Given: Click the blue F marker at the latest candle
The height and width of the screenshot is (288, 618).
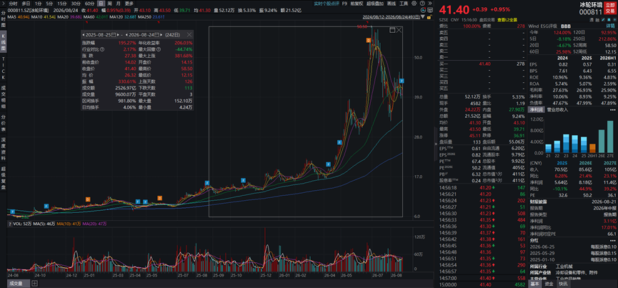Looking at the screenshot, I should (x=402, y=81).
